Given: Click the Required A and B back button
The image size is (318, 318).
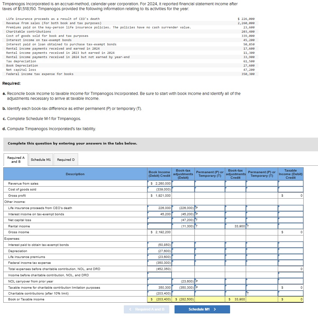Looking at the screenshot, I should point(146,309).
